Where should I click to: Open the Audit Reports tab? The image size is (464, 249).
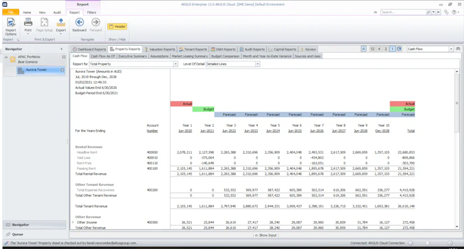252,49
